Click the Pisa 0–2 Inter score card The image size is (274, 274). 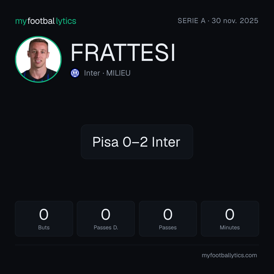click(x=137, y=142)
